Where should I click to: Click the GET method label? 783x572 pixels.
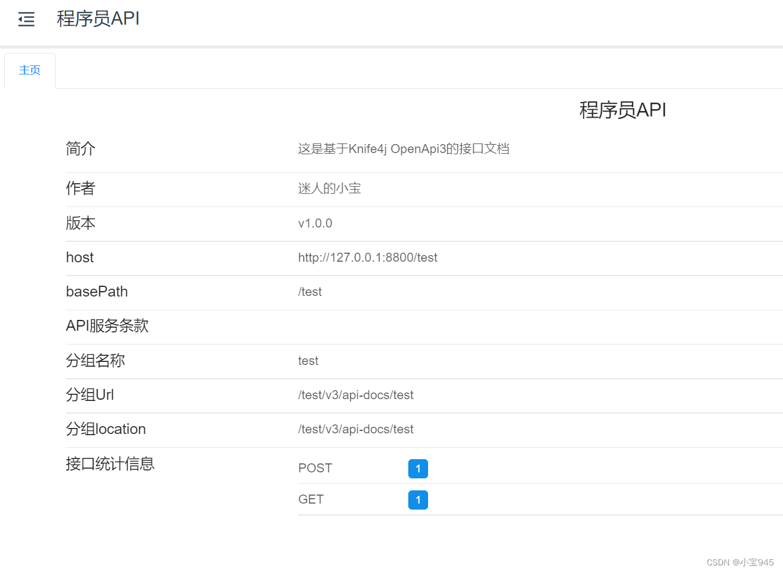pos(311,499)
